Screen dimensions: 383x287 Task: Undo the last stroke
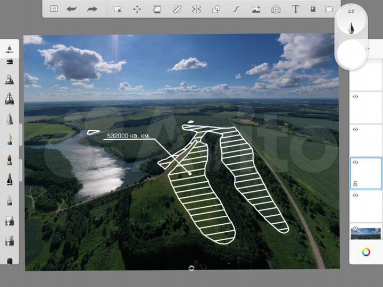pyautogui.click(x=72, y=9)
